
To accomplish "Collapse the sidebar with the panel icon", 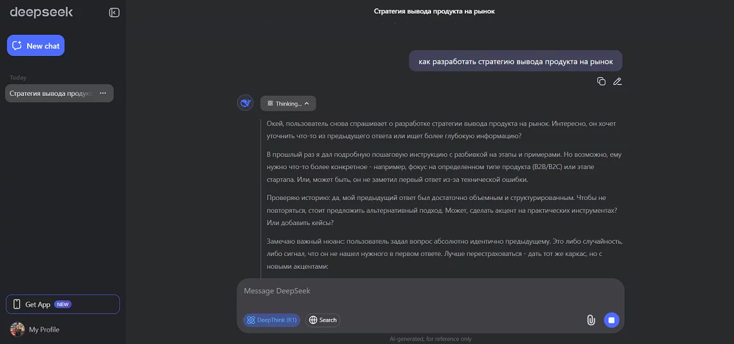I will pos(114,13).
